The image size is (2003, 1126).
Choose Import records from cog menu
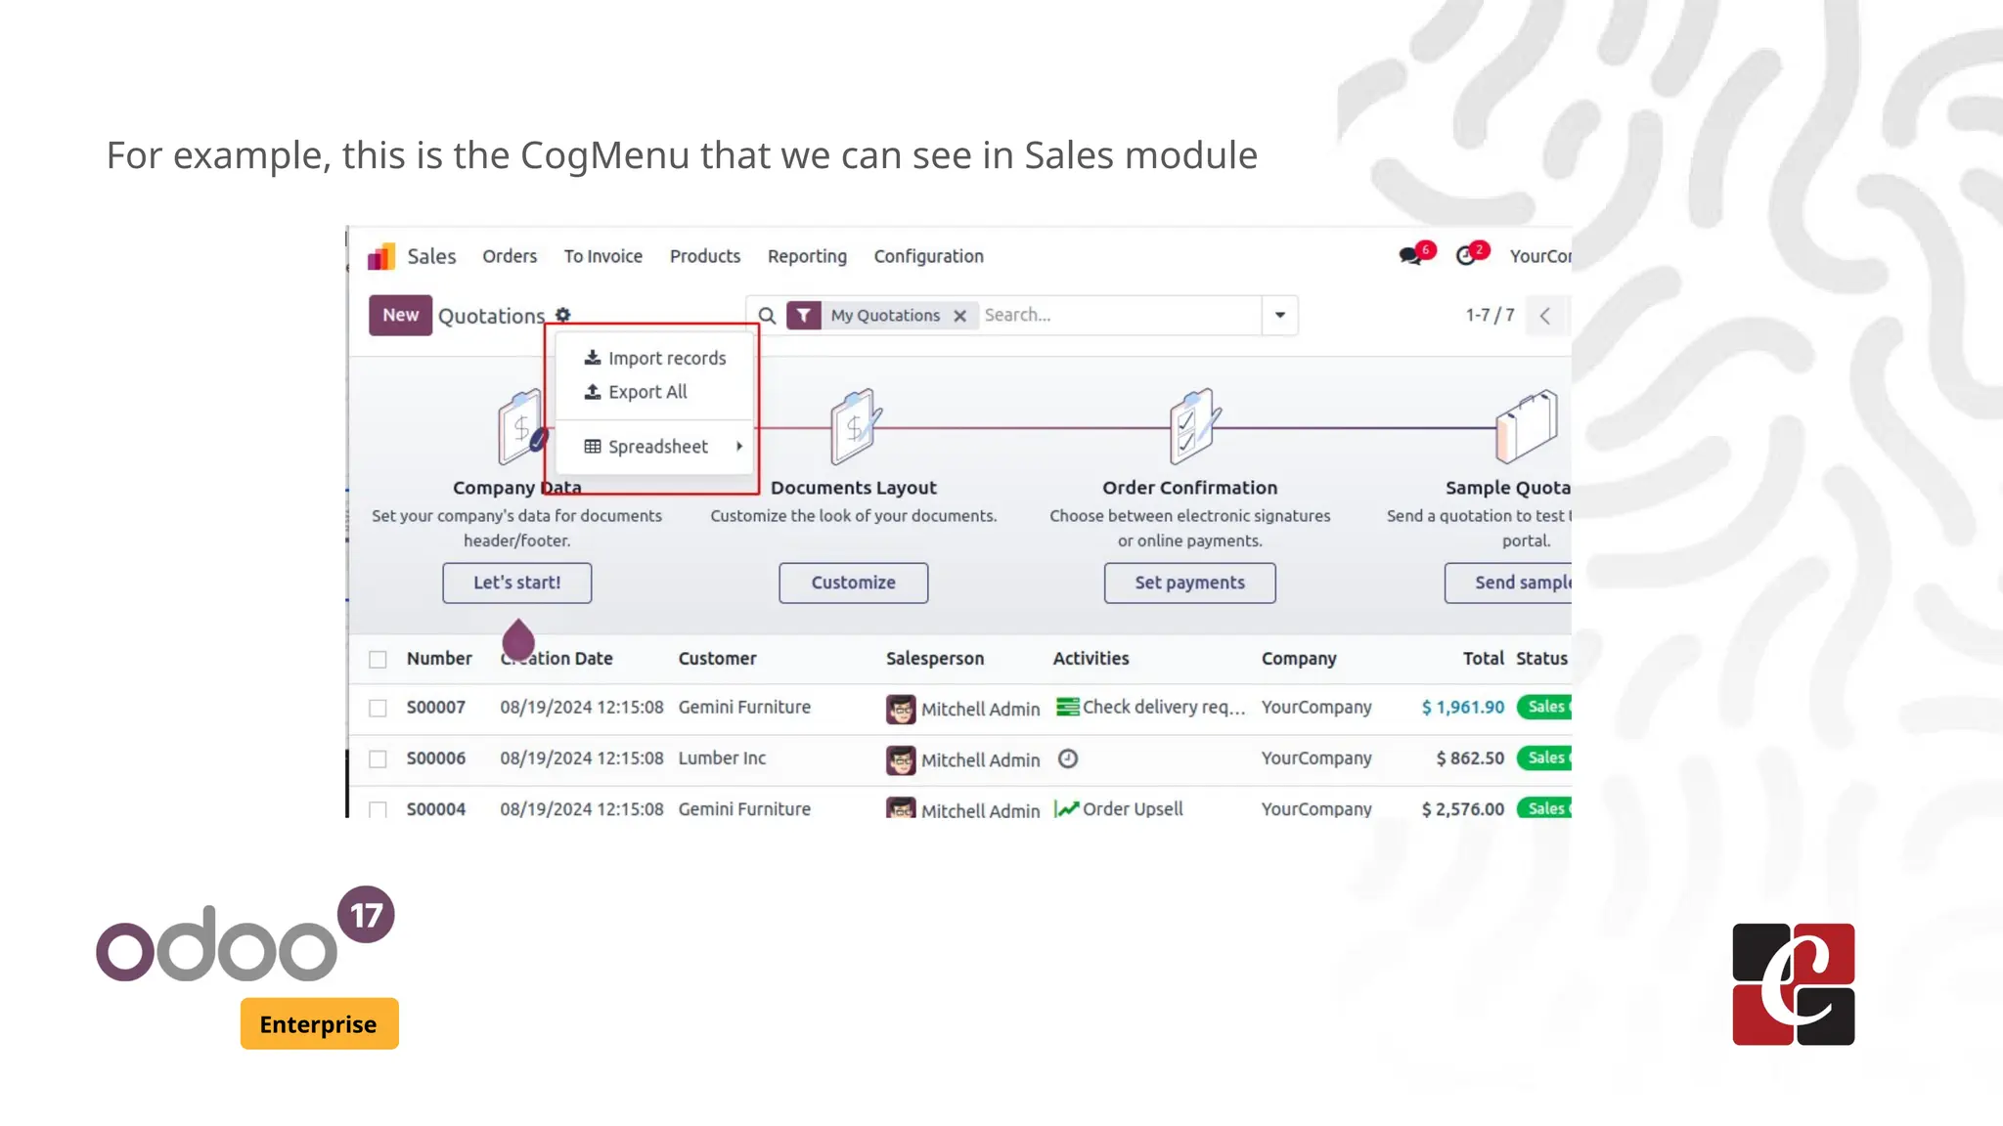[x=666, y=359]
